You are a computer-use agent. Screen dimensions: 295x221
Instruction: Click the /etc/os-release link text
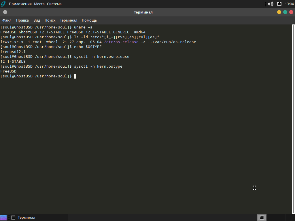121,42
